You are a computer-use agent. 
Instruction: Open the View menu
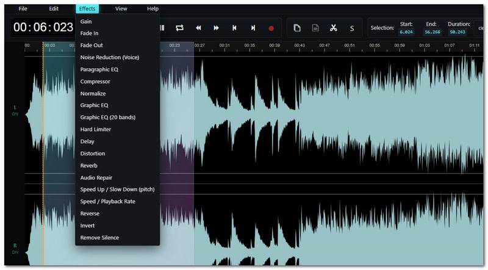(x=121, y=9)
